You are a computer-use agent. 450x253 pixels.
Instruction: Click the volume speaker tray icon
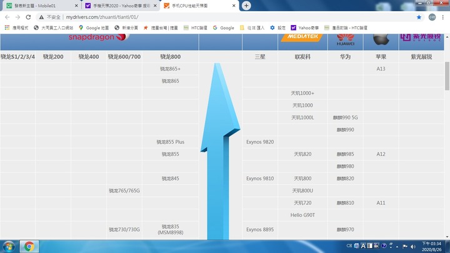pyautogui.click(x=413, y=246)
